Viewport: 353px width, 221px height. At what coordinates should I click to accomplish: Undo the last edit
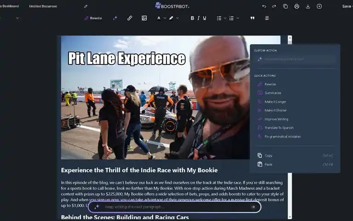coord(264,6)
